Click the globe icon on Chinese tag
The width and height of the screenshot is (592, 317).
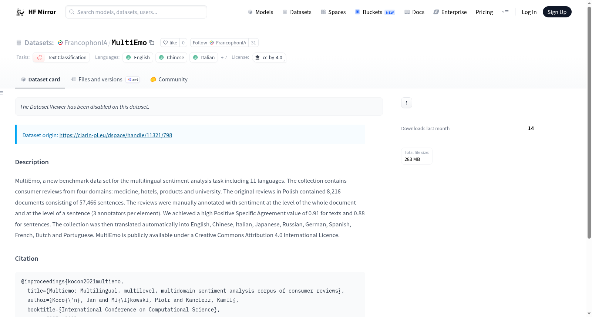click(x=161, y=57)
